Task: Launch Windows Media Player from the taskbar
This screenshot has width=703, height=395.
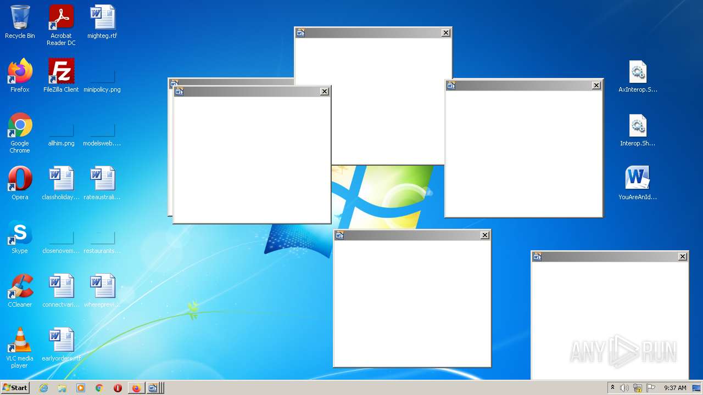Action: (81, 388)
